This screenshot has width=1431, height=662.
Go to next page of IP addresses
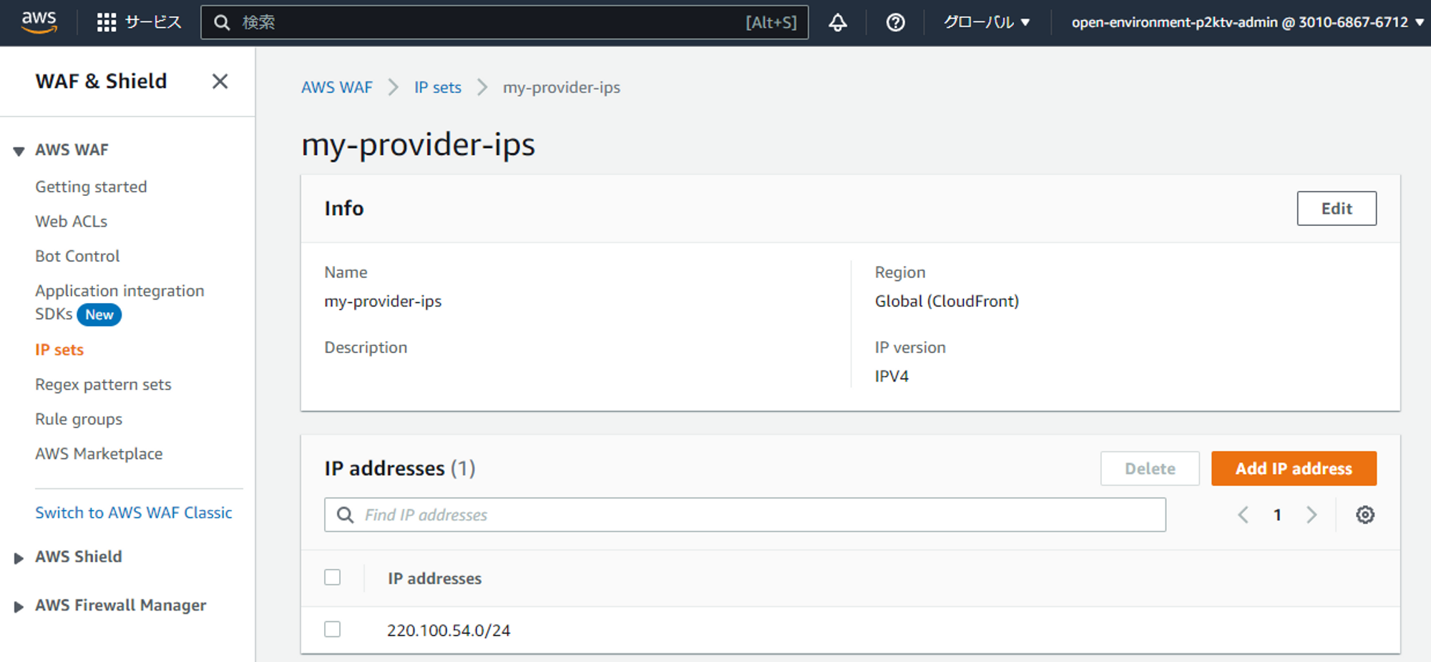click(x=1312, y=514)
